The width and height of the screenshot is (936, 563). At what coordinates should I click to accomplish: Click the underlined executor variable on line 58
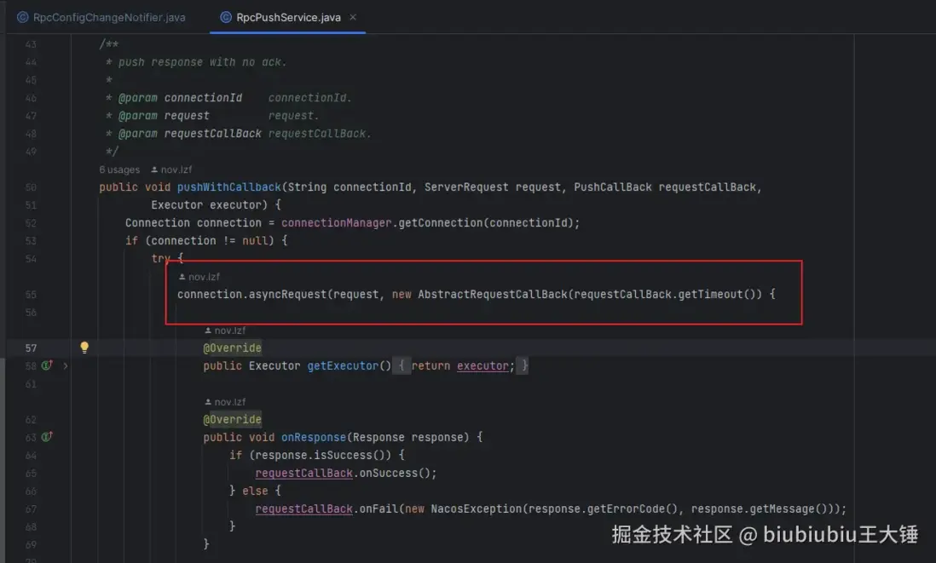click(x=482, y=365)
